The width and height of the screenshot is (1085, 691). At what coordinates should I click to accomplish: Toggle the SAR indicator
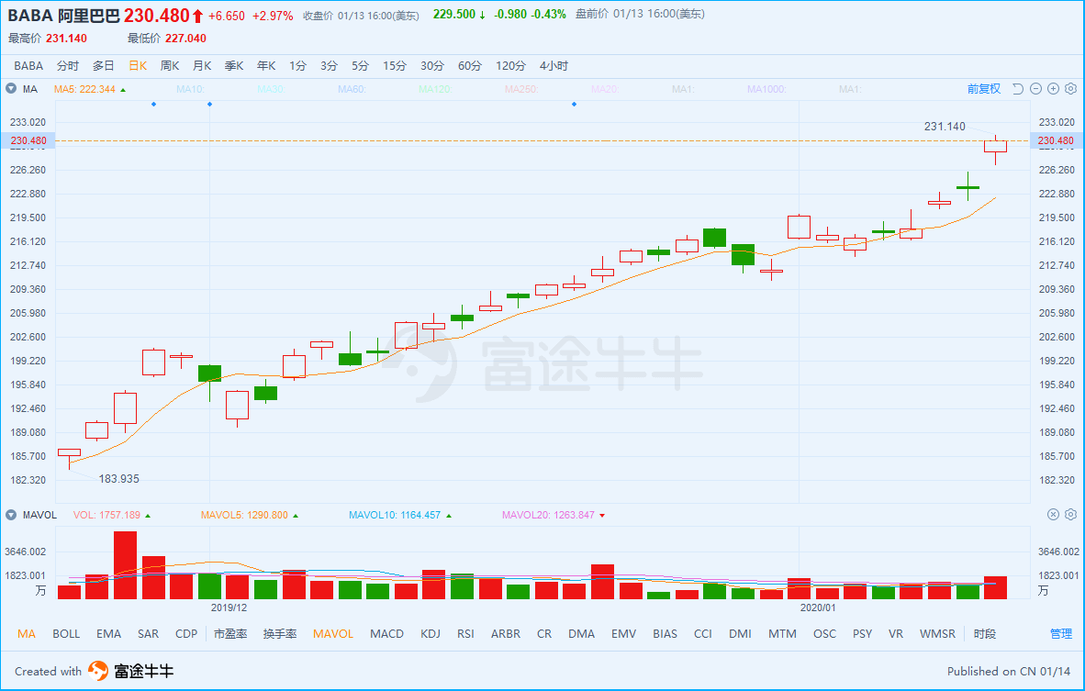[x=148, y=633]
